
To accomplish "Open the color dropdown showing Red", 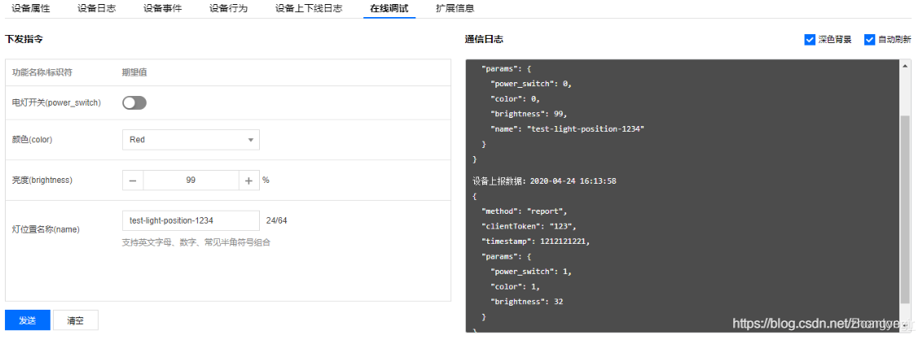I will click(x=191, y=140).
